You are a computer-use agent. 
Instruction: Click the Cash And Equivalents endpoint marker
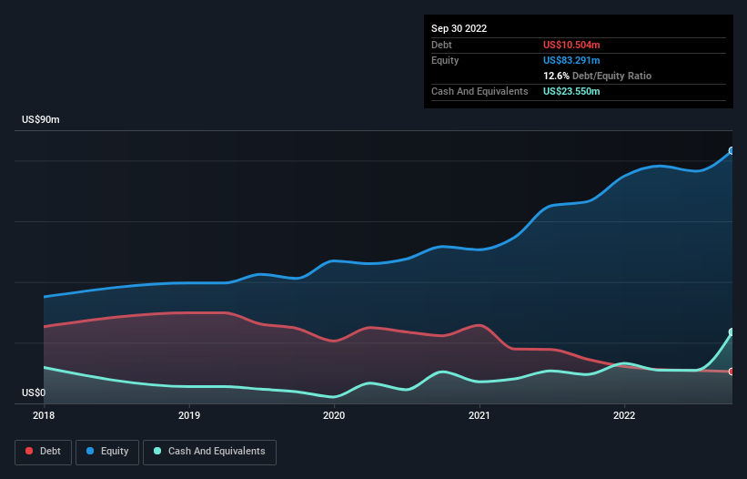(x=732, y=331)
